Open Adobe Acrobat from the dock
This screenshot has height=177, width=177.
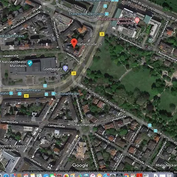coord(139,175)
